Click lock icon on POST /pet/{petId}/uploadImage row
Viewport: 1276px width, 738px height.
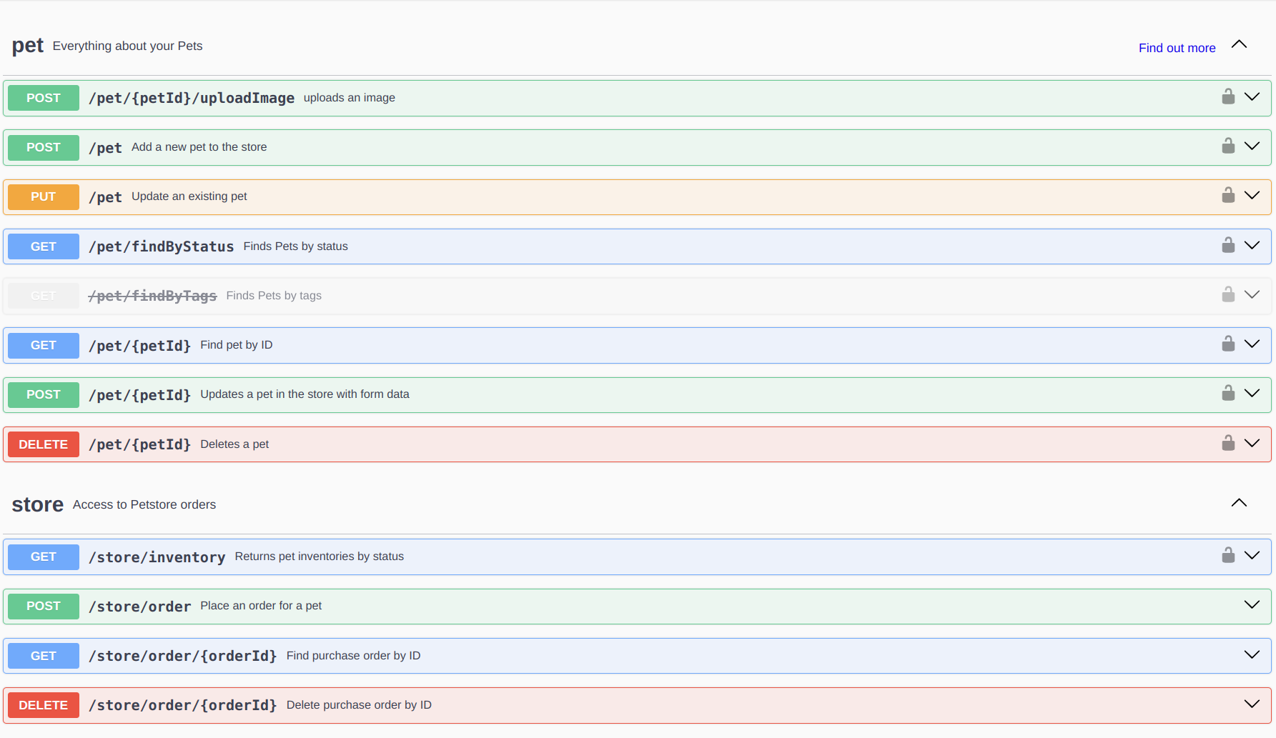click(x=1228, y=96)
